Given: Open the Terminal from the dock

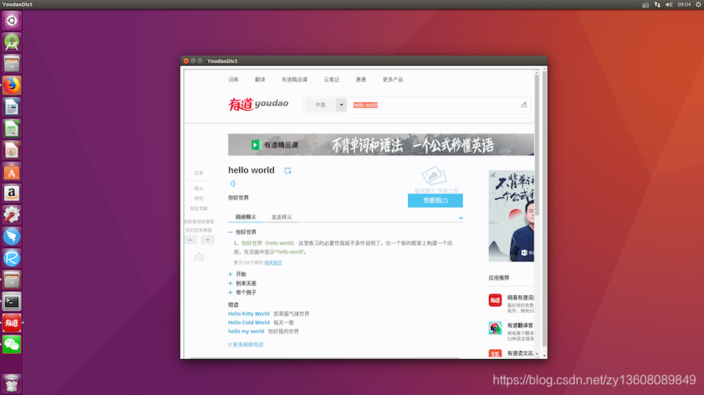Looking at the screenshot, I should pos(12,301).
